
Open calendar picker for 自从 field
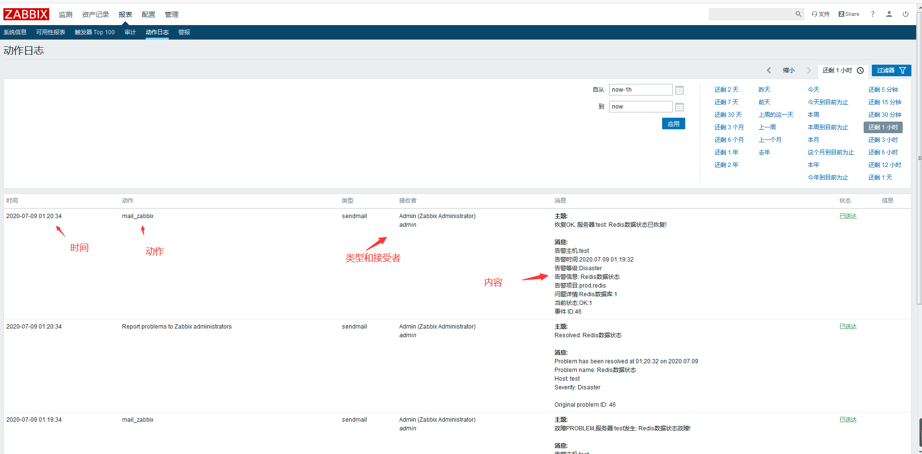pos(679,90)
